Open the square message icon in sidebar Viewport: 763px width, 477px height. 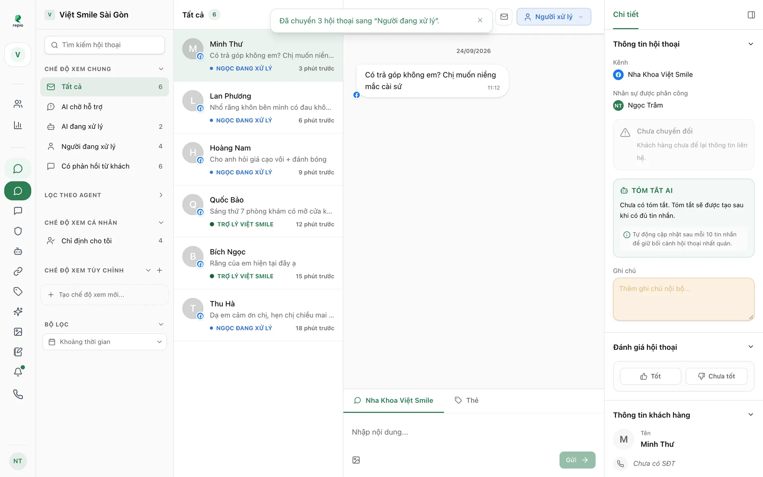pyautogui.click(x=18, y=211)
